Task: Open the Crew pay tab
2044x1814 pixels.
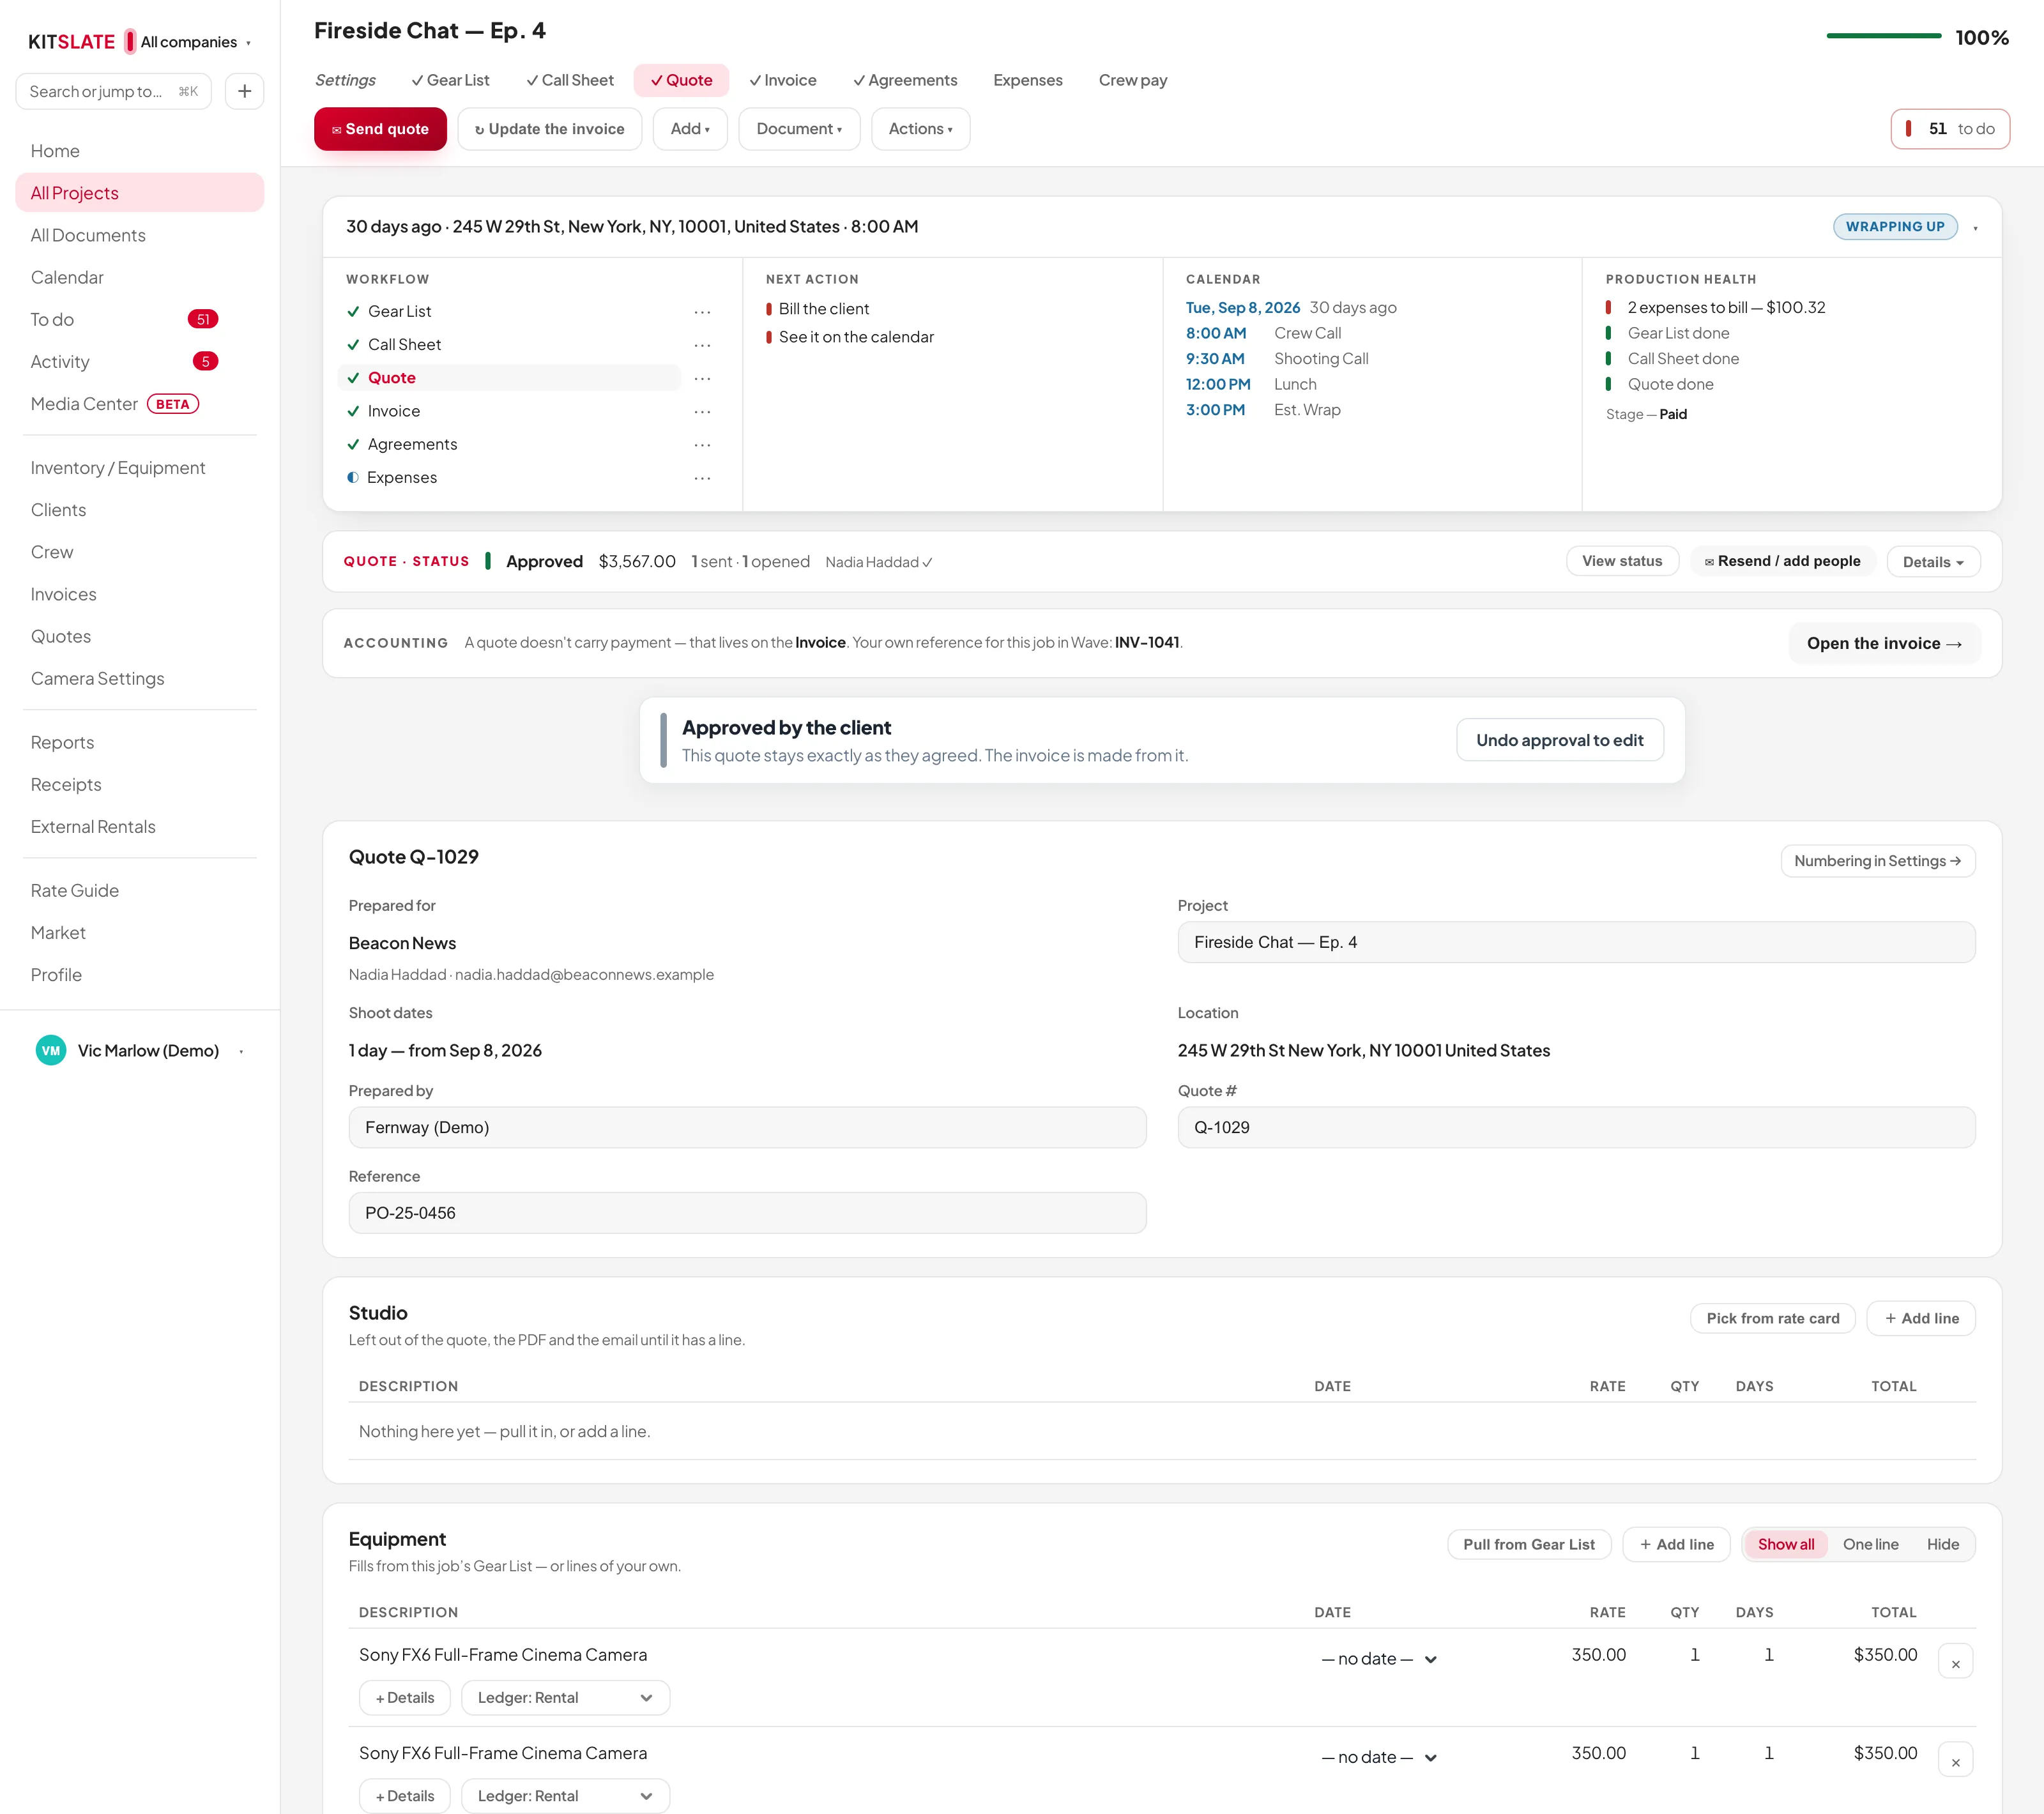Action: (1133, 80)
